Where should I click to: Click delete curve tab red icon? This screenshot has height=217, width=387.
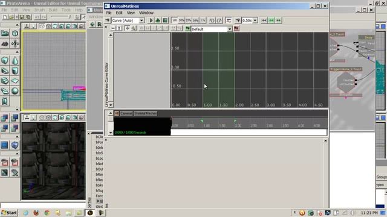pos(236,29)
